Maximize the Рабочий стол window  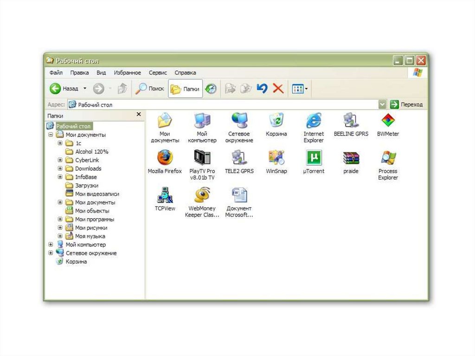409,61
